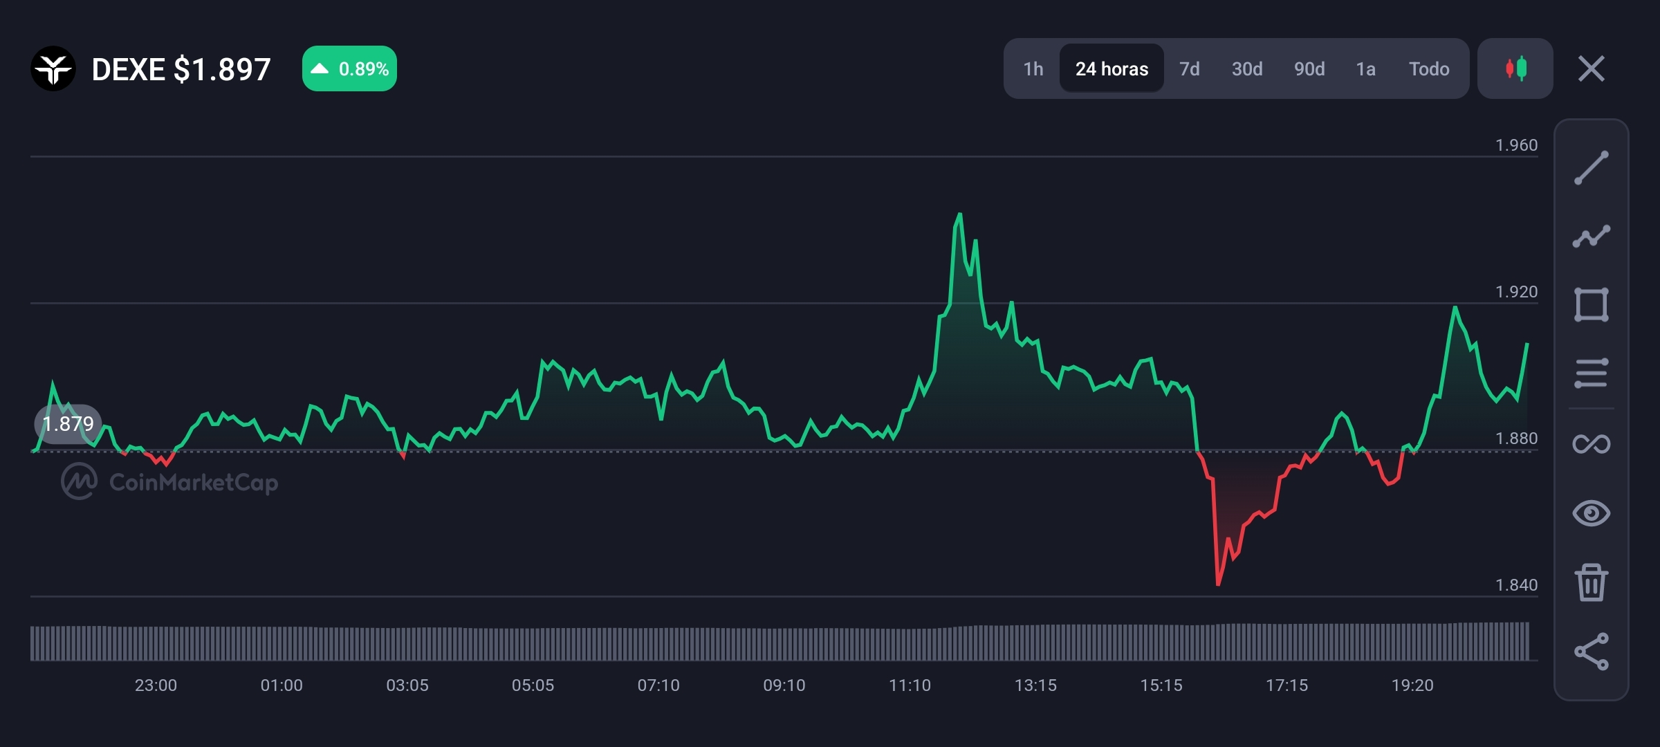Click the 09:10 time axis label
This screenshot has width=1660, height=747.
click(x=784, y=685)
